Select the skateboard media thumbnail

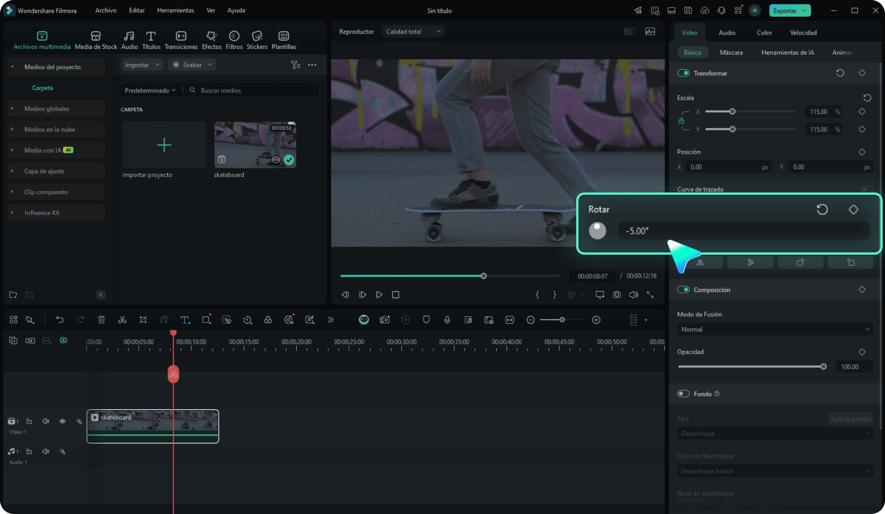[x=255, y=145]
